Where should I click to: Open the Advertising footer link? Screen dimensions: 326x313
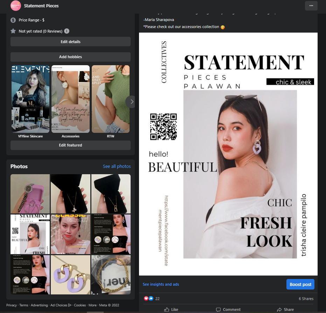pos(39,305)
